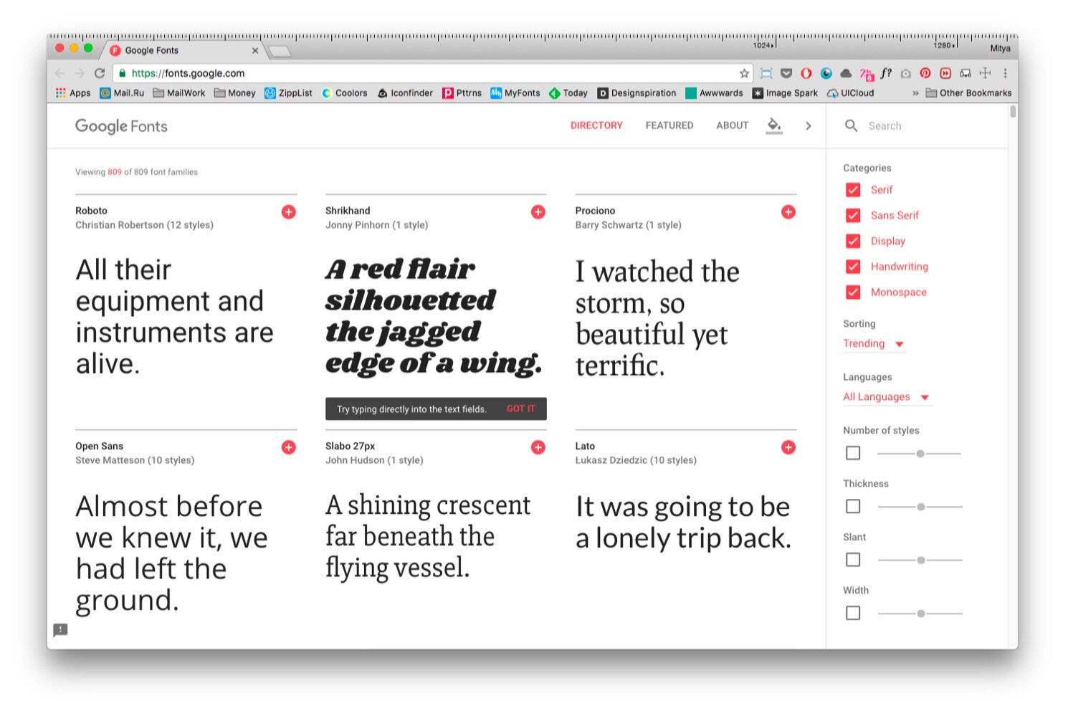Click the cloud extension icon
This screenshot has width=1068, height=701.
coord(846,73)
